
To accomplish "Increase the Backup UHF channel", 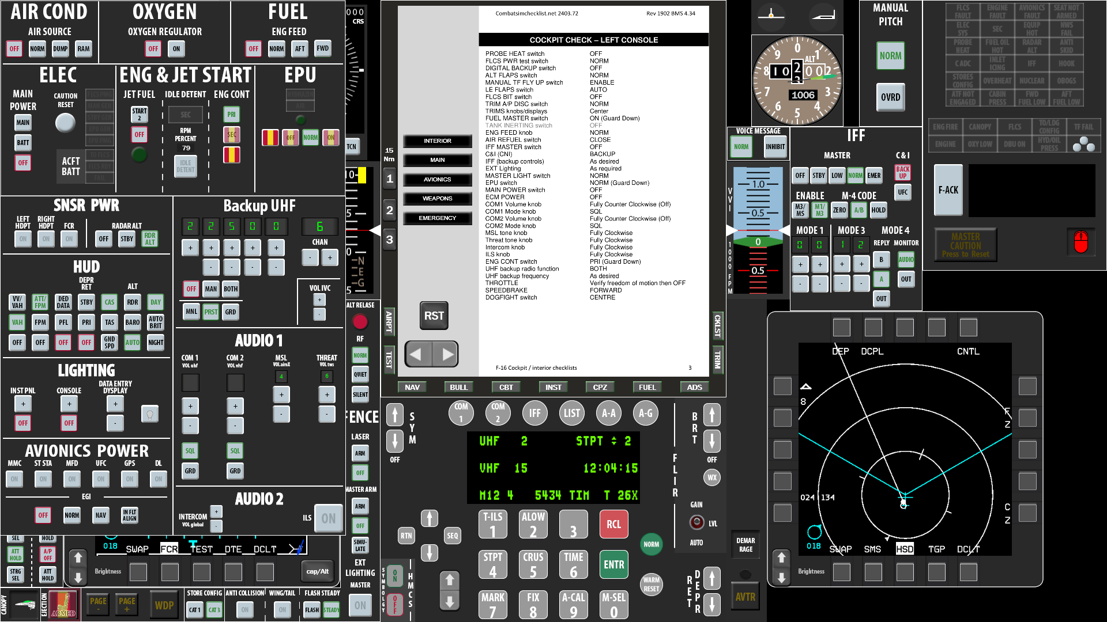I will (330, 257).
